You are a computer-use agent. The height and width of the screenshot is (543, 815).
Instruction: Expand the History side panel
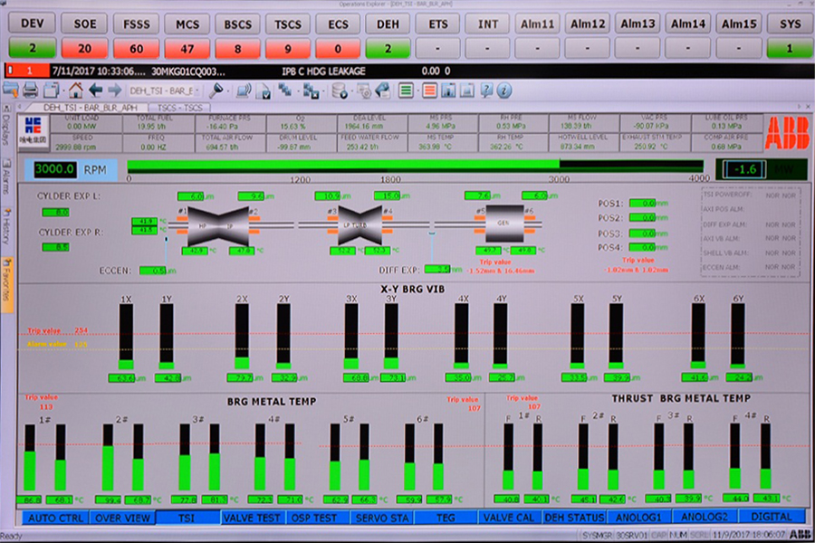click(x=7, y=222)
